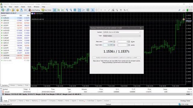
Task: Select the USDRUB row in Market Watch
Action: [15, 58]
